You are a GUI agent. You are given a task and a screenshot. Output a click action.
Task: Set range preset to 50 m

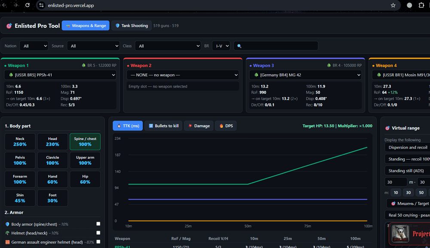click(x=421, y=192)
